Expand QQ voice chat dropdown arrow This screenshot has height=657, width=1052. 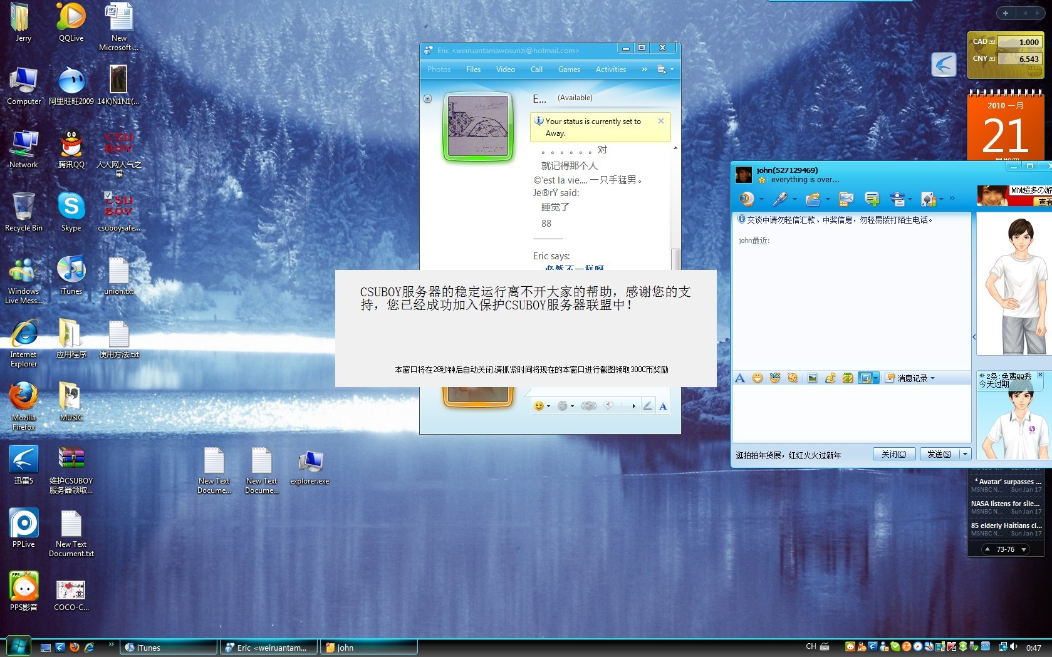point(794,200)
